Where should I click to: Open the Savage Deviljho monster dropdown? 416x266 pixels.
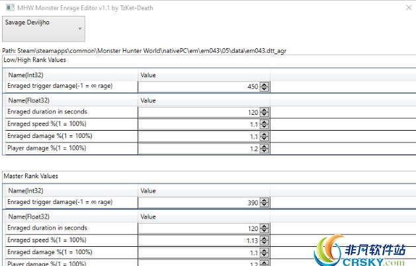[x=43, y=28]
